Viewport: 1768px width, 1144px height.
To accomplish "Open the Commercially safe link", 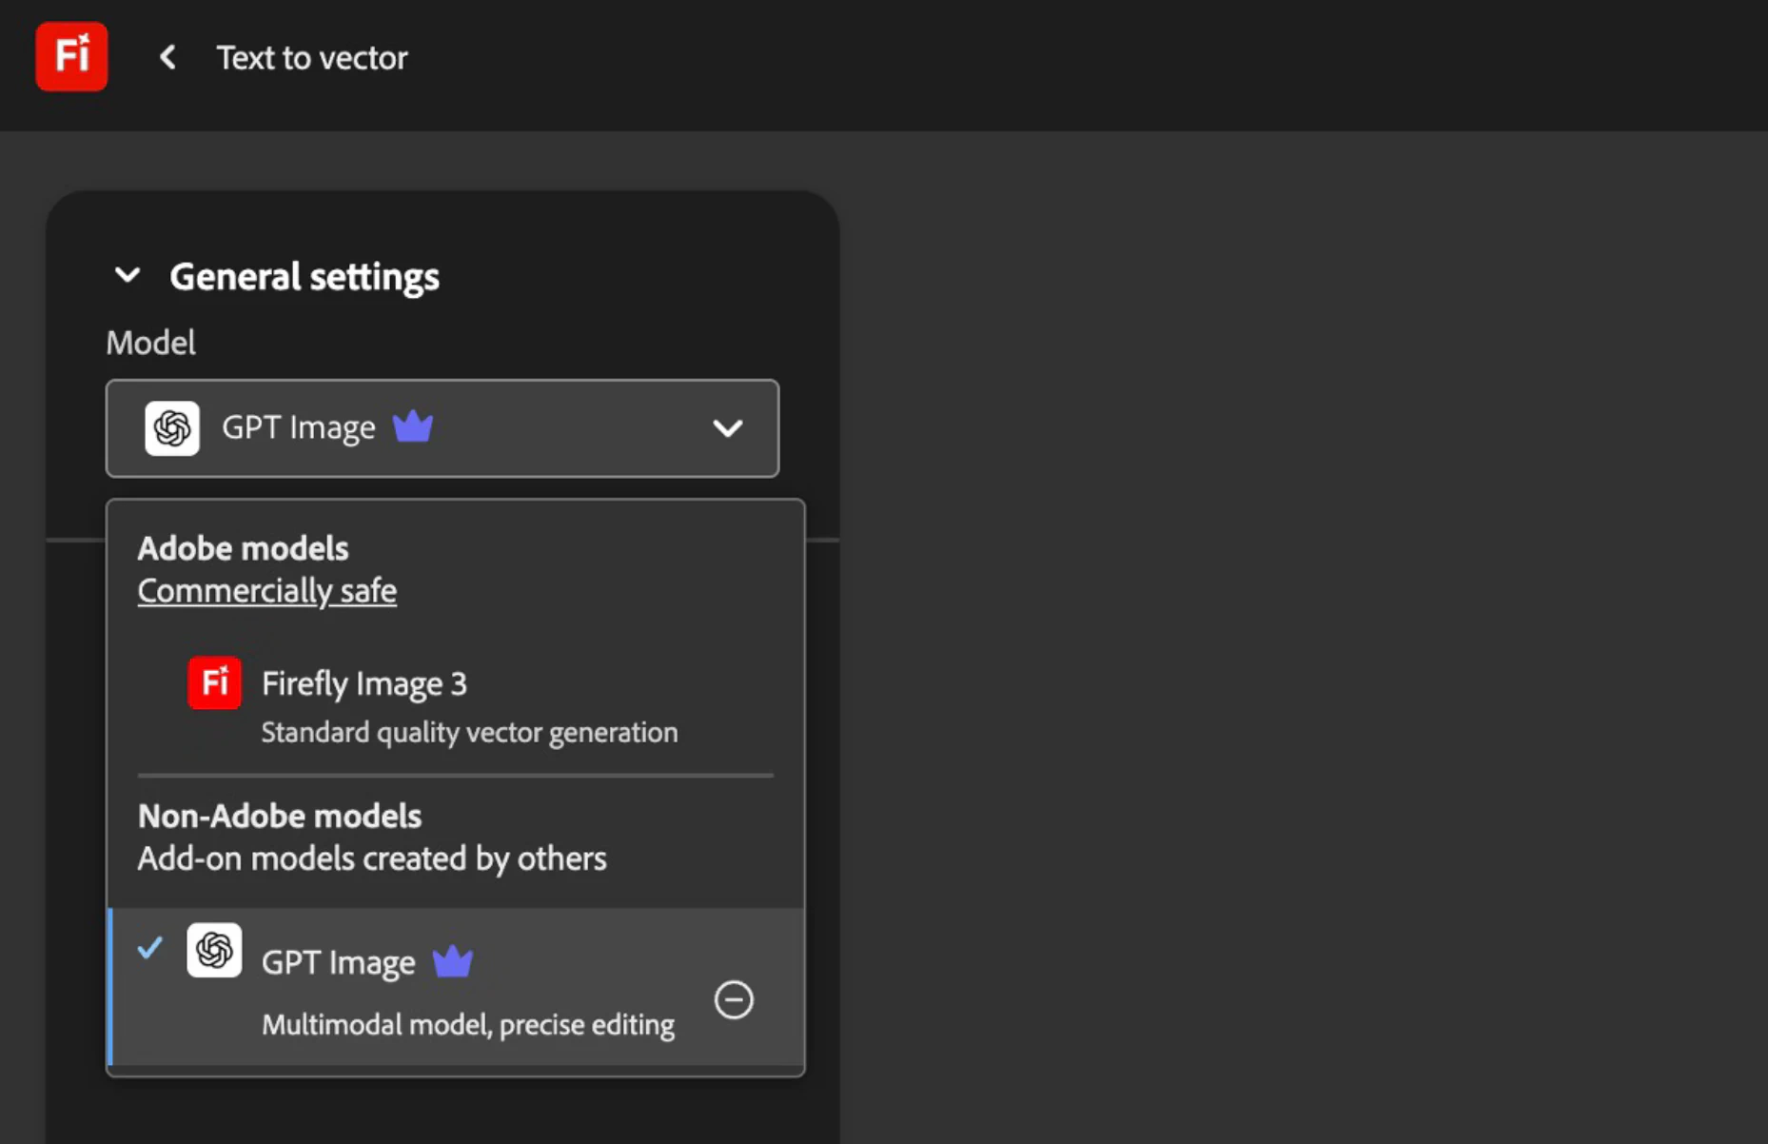I will click(x=266, y=591).
